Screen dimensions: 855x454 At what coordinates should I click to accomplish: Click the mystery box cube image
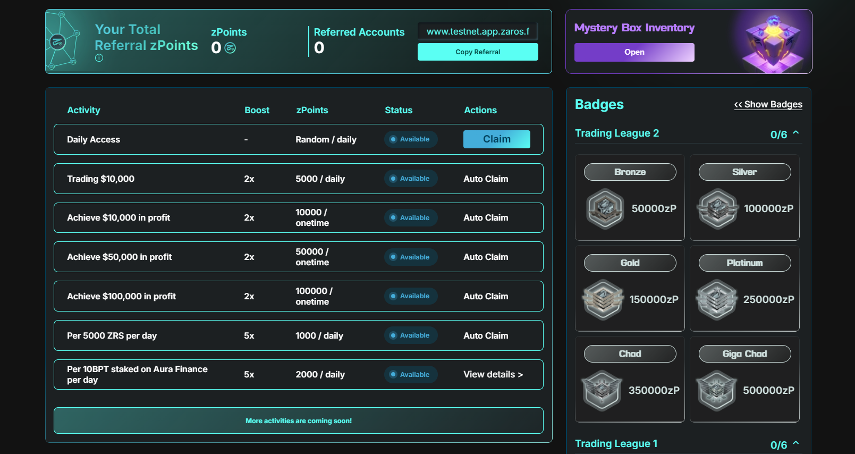pyautogui.click(x=772, y=44)
